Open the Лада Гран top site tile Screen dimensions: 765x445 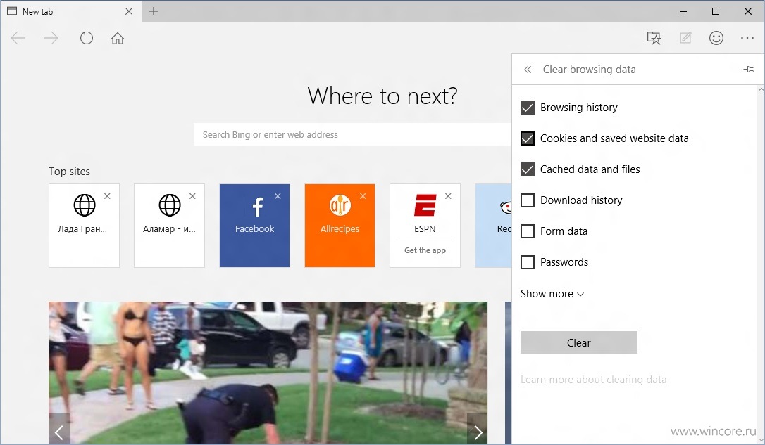click(84, 226)
